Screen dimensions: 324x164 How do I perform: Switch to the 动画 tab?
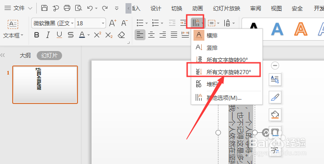[x=197, y=9]
